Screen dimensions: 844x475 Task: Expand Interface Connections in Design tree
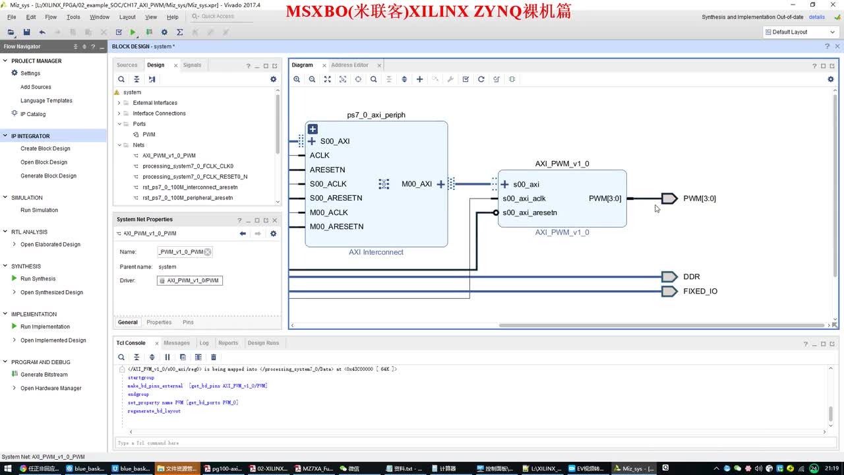[119, 113]
